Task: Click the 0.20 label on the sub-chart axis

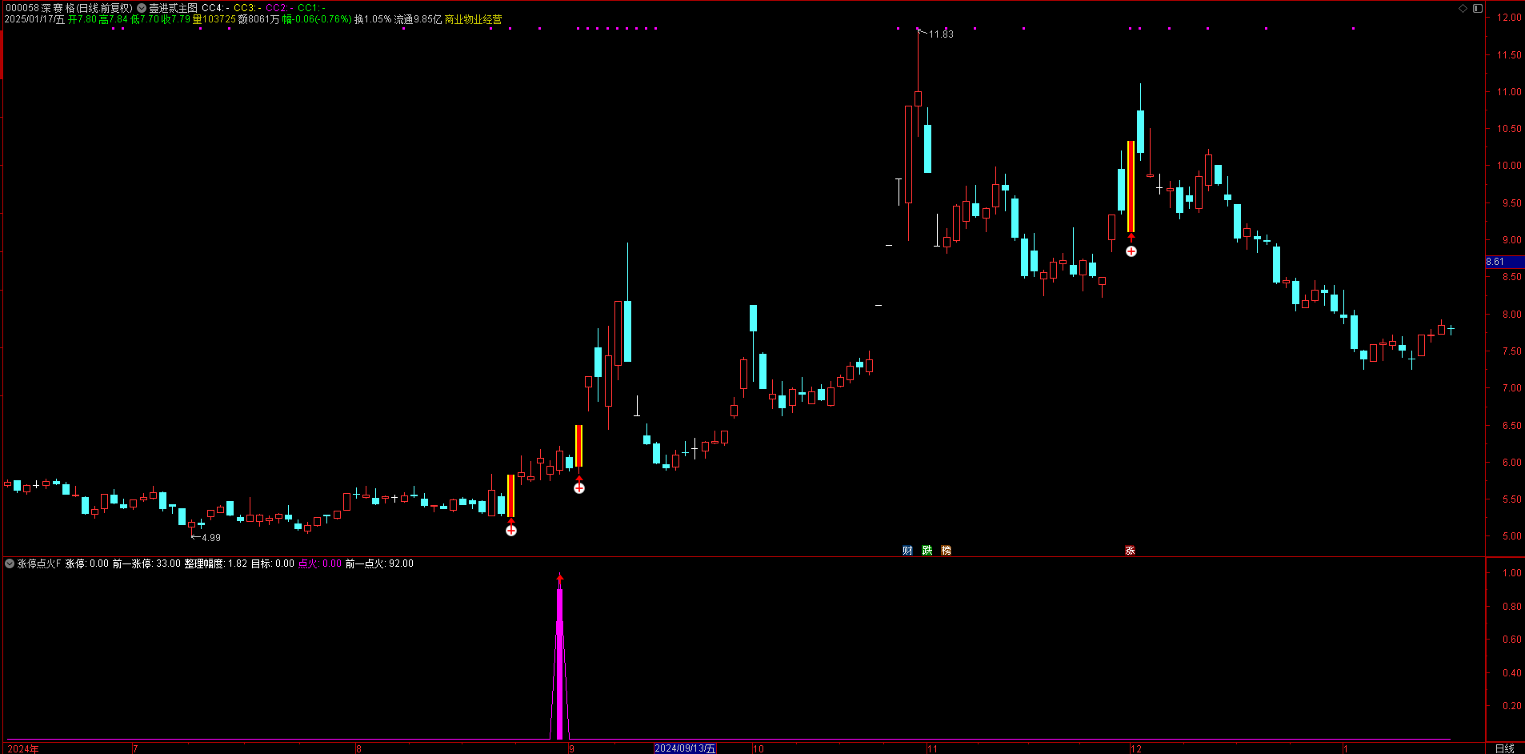Action: point(1511,706)
